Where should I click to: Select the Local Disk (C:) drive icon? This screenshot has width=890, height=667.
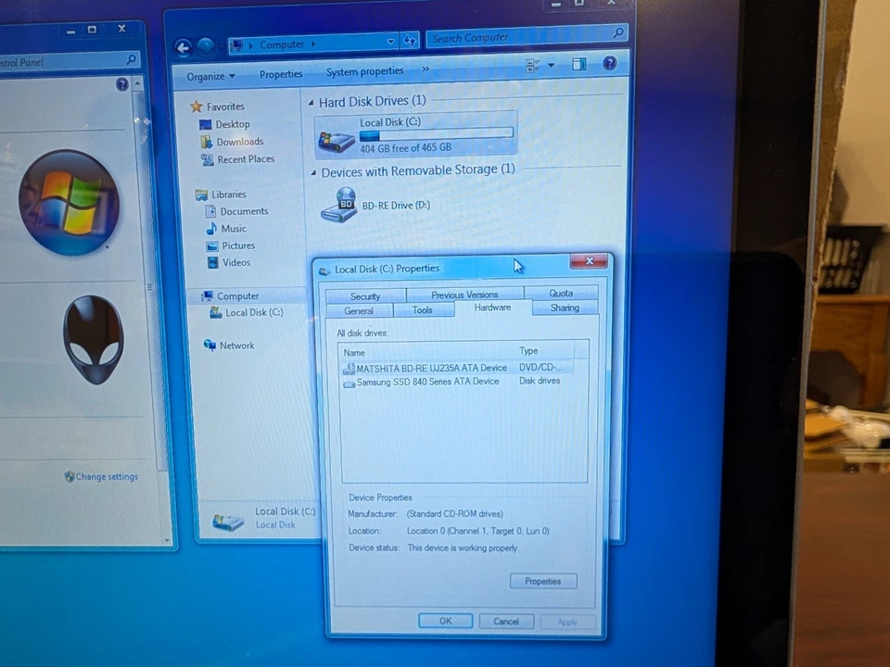(336, 140)
